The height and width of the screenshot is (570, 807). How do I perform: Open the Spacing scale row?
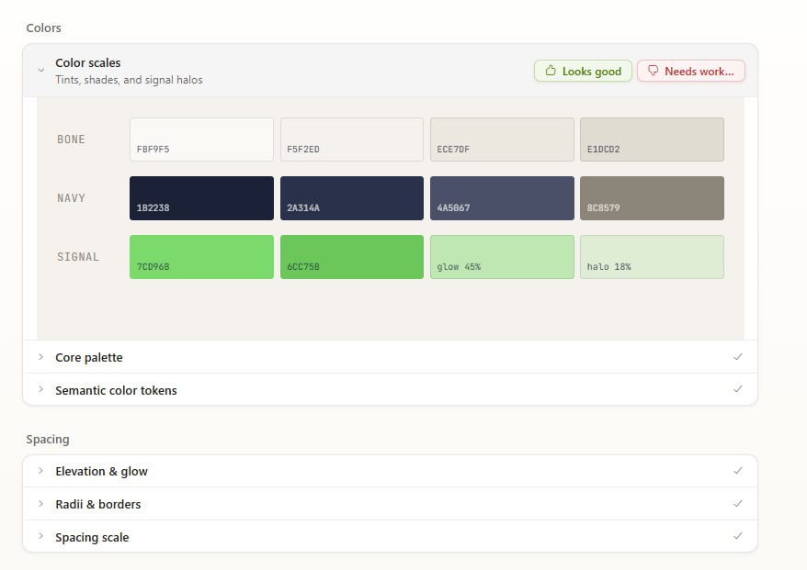pos(390,536)
